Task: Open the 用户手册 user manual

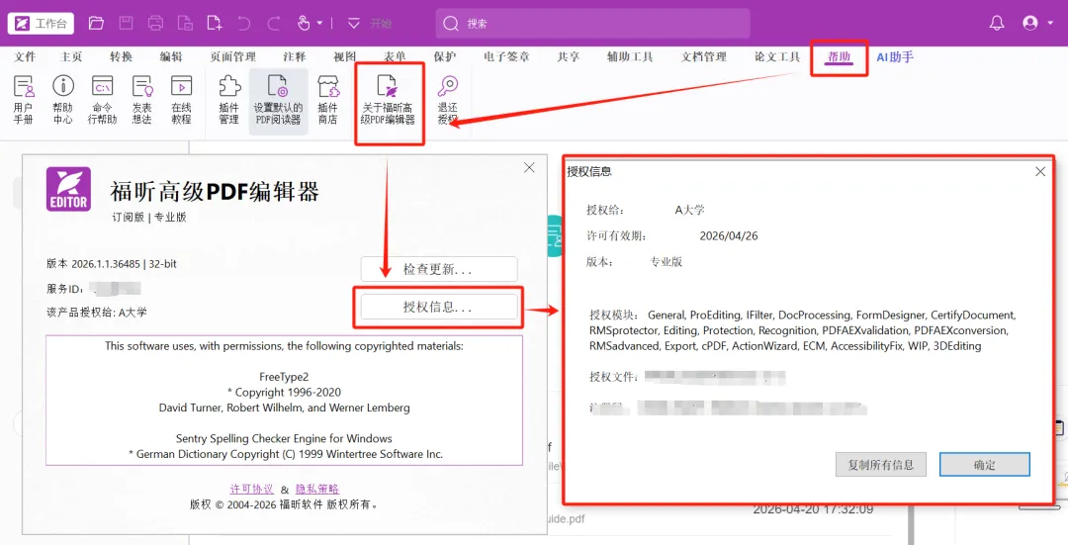Action: click(23, 100)
